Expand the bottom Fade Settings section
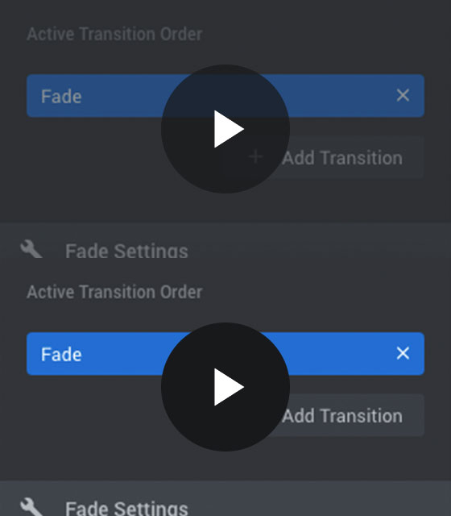Screen dimensions: 451x516 pyautogui.click(x=225, y=498)
